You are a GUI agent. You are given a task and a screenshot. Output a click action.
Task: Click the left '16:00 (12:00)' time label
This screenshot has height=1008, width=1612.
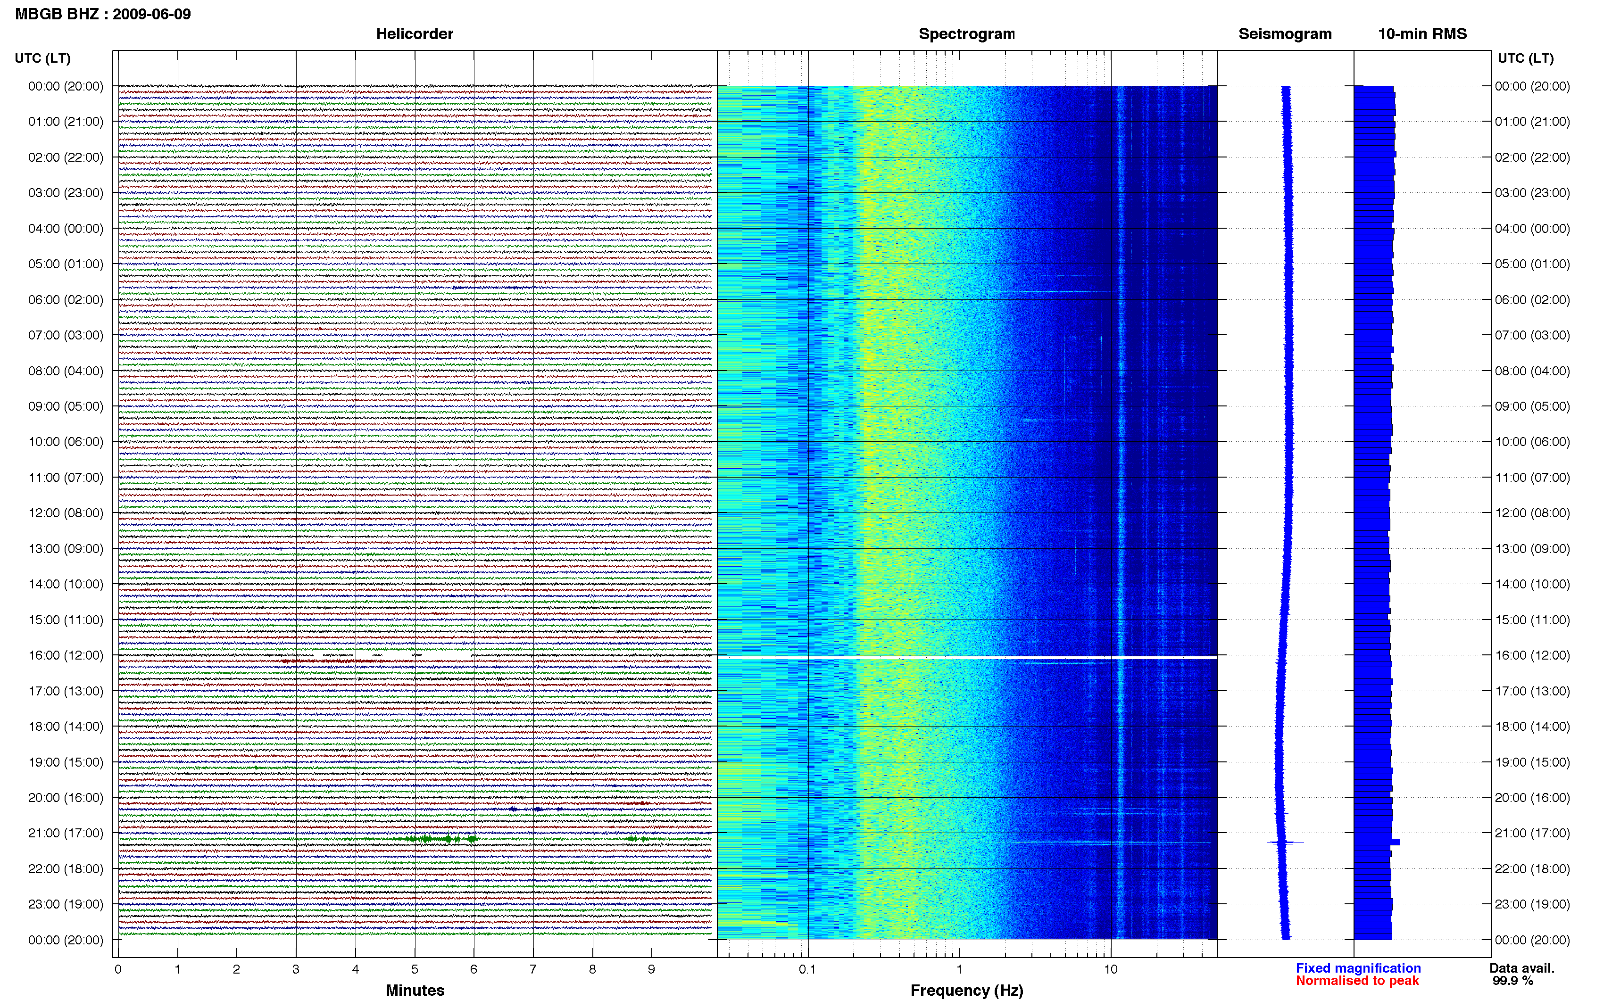(66, 655)
